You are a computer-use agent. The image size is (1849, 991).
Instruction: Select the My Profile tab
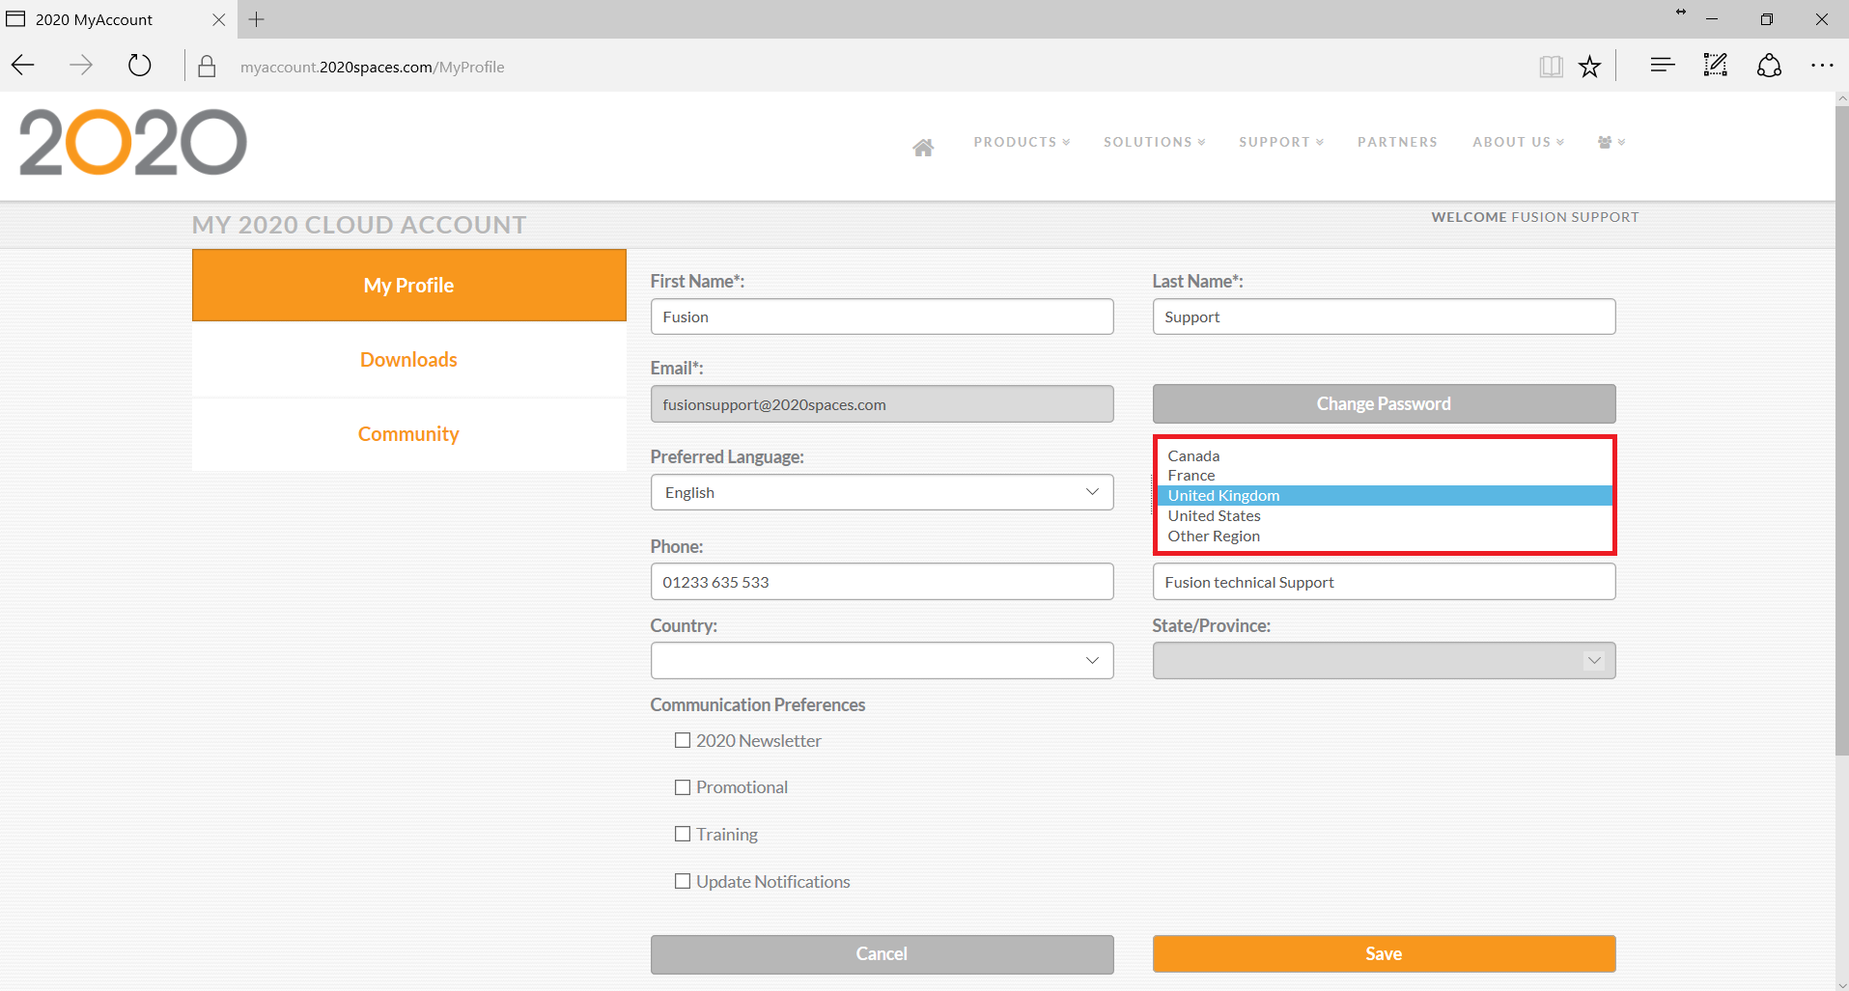409,286
